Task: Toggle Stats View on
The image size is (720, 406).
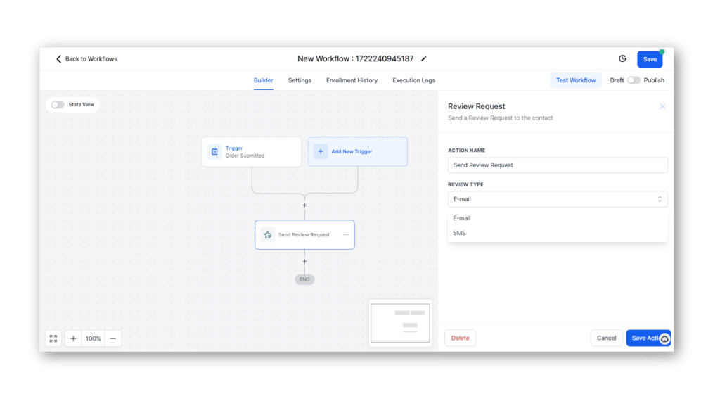Action: pos(58,104)
